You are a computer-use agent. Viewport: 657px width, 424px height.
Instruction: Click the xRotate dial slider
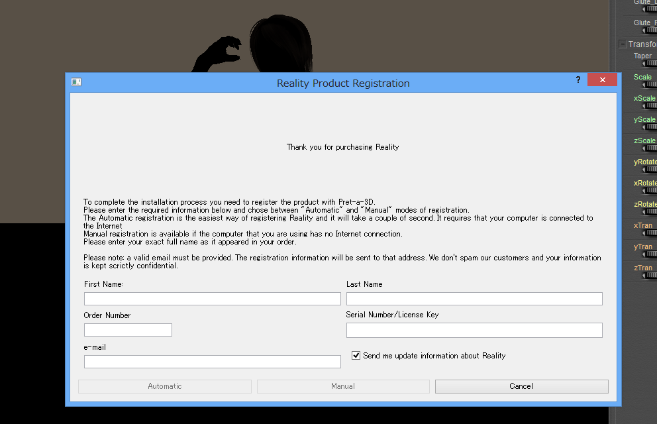click(650, 191)
